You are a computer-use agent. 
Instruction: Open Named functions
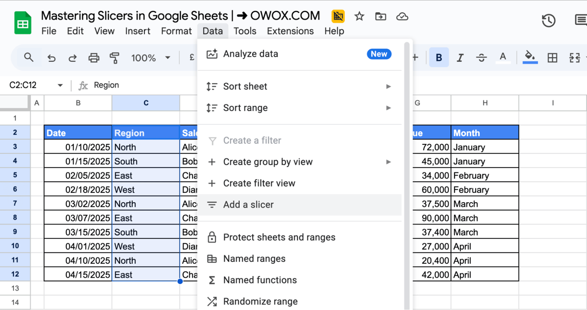pyautogui.click(x=300, y=280)
